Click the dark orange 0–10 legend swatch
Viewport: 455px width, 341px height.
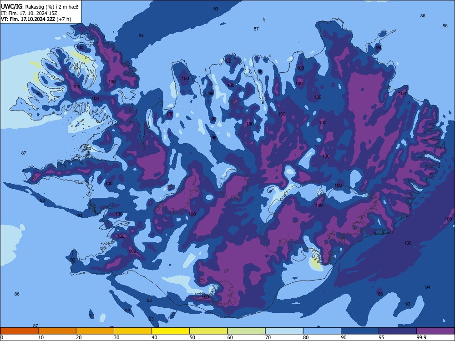pyautogui.click(x=20, y=331)
